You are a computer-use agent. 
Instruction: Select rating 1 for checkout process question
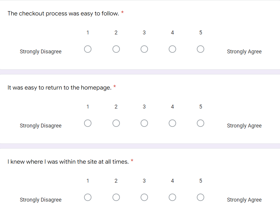[88, 49]
